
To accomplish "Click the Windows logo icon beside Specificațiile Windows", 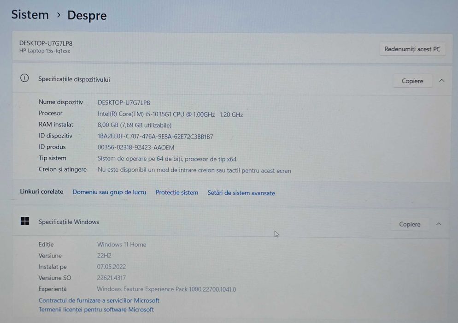I will coord(25,221).
